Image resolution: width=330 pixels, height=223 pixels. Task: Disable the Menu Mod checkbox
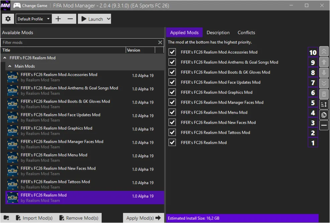[x=172, y=112]
